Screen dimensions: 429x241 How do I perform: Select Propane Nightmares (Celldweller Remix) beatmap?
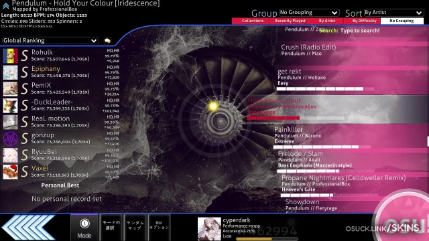(353, 185)
